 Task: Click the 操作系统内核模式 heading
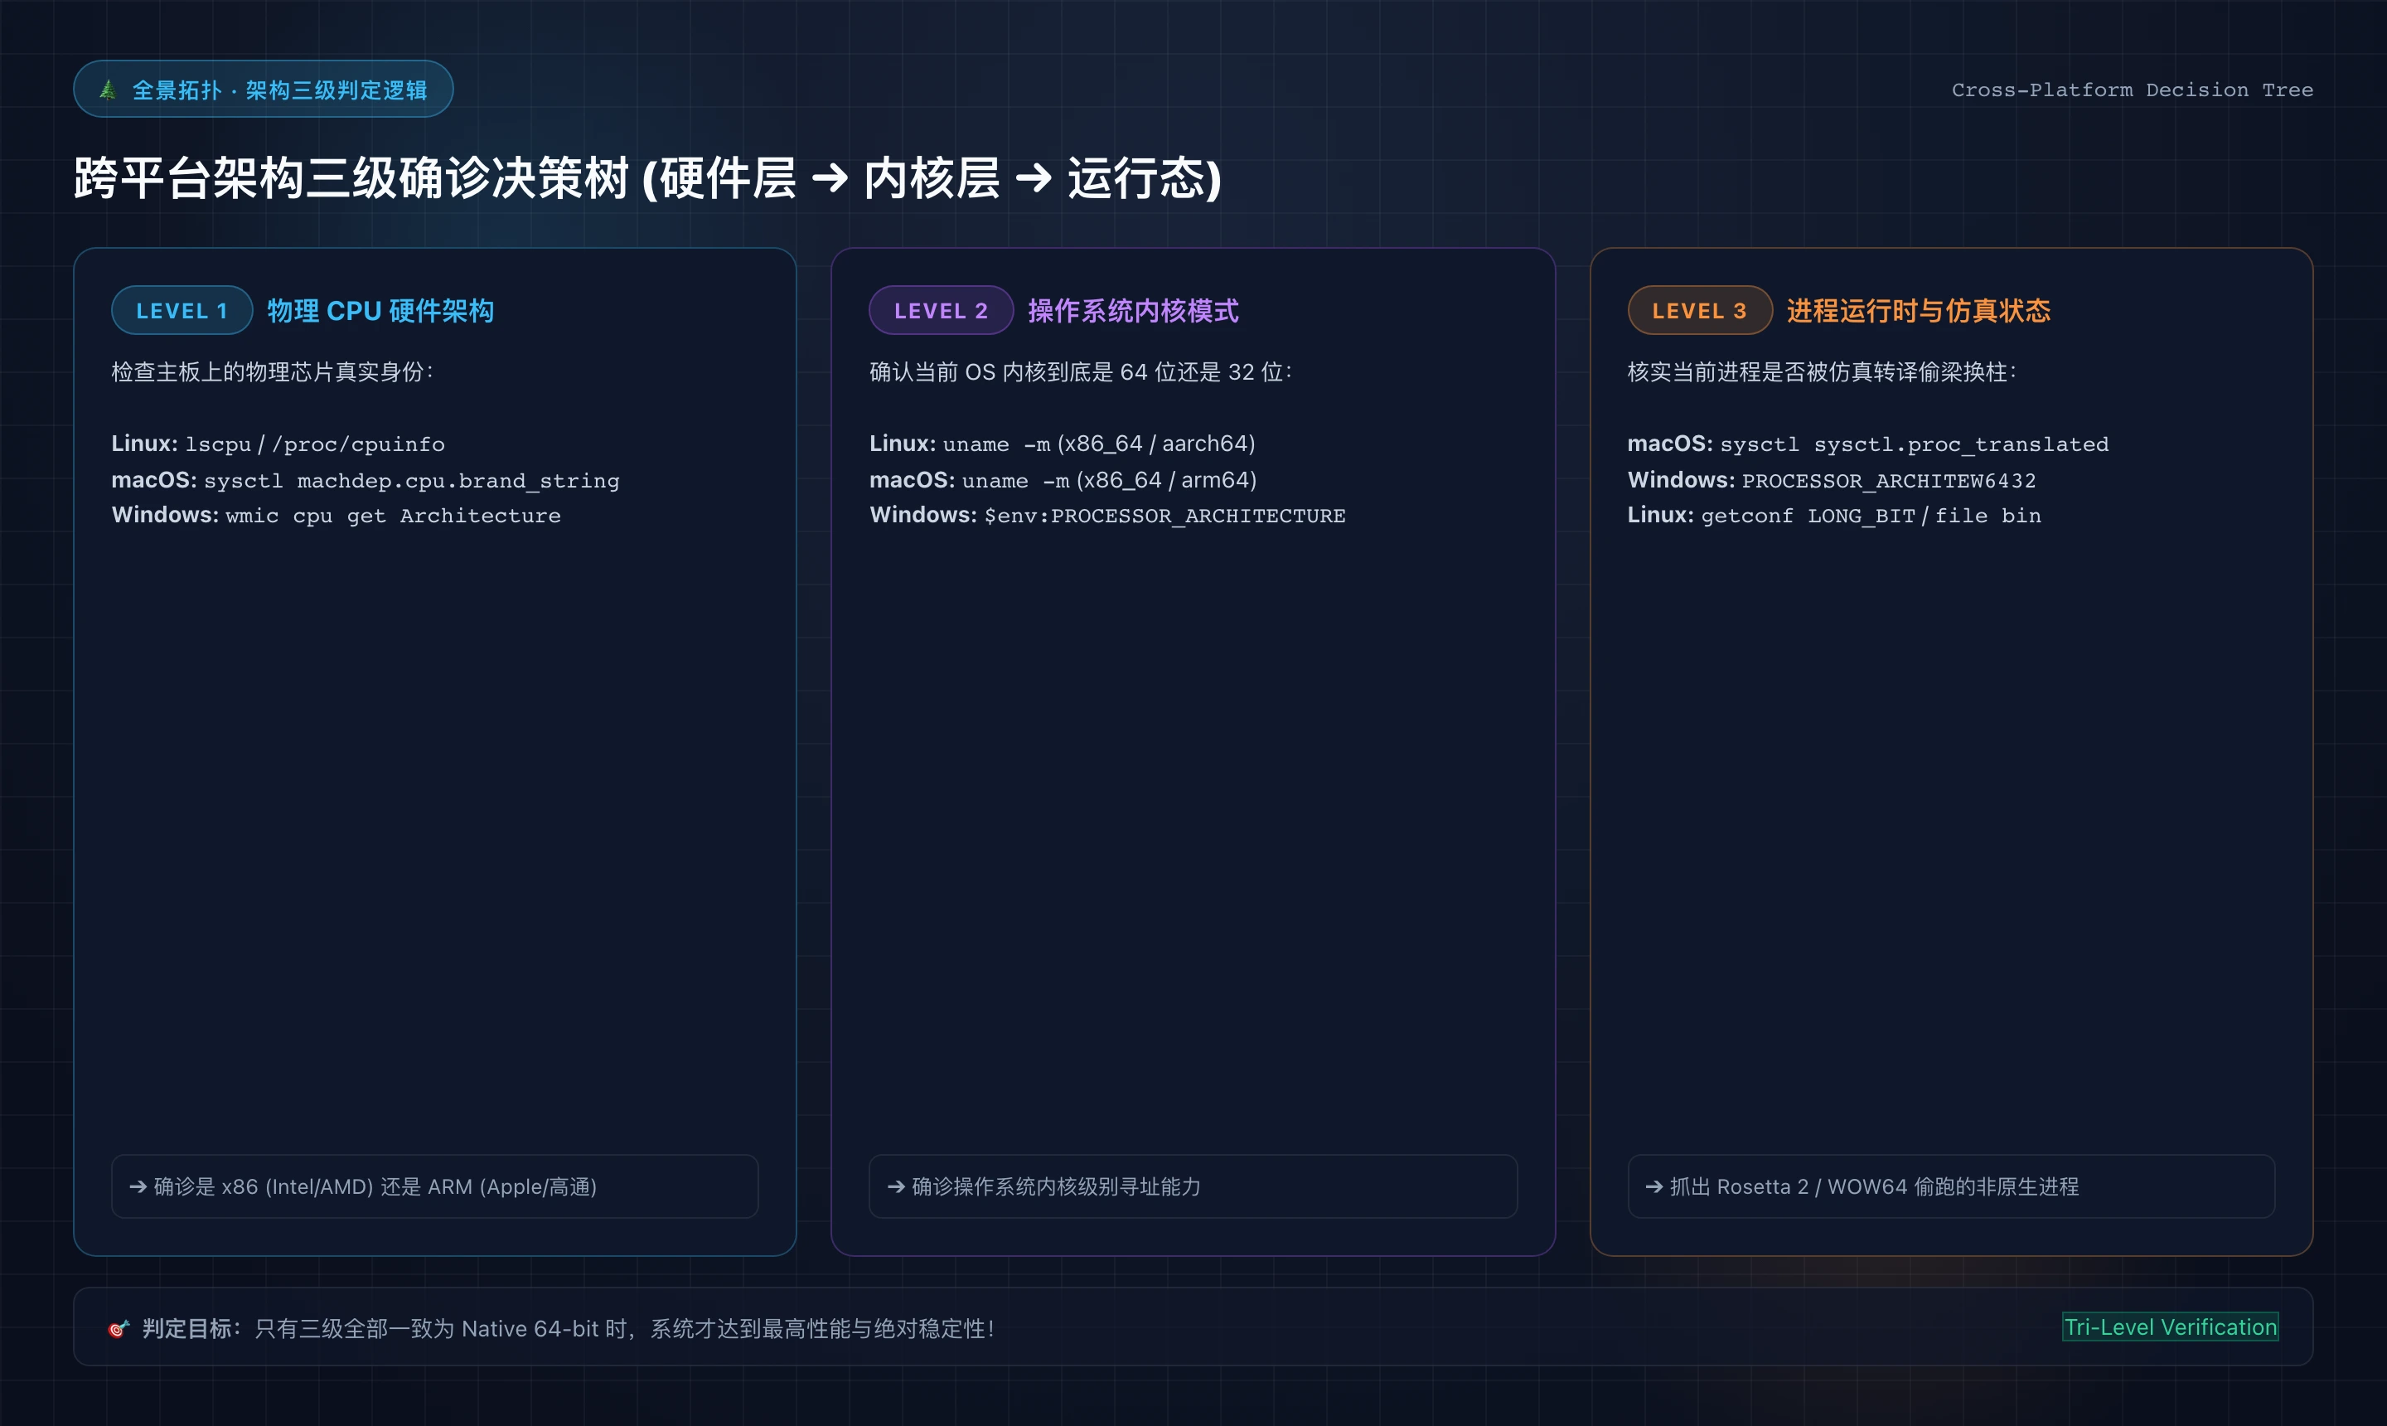[1134, 310]
